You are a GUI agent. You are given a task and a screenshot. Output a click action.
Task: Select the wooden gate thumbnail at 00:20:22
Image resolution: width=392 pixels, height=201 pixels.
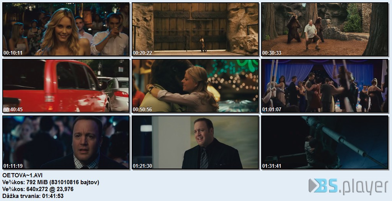pyautogui.click(x=195, y=29)
